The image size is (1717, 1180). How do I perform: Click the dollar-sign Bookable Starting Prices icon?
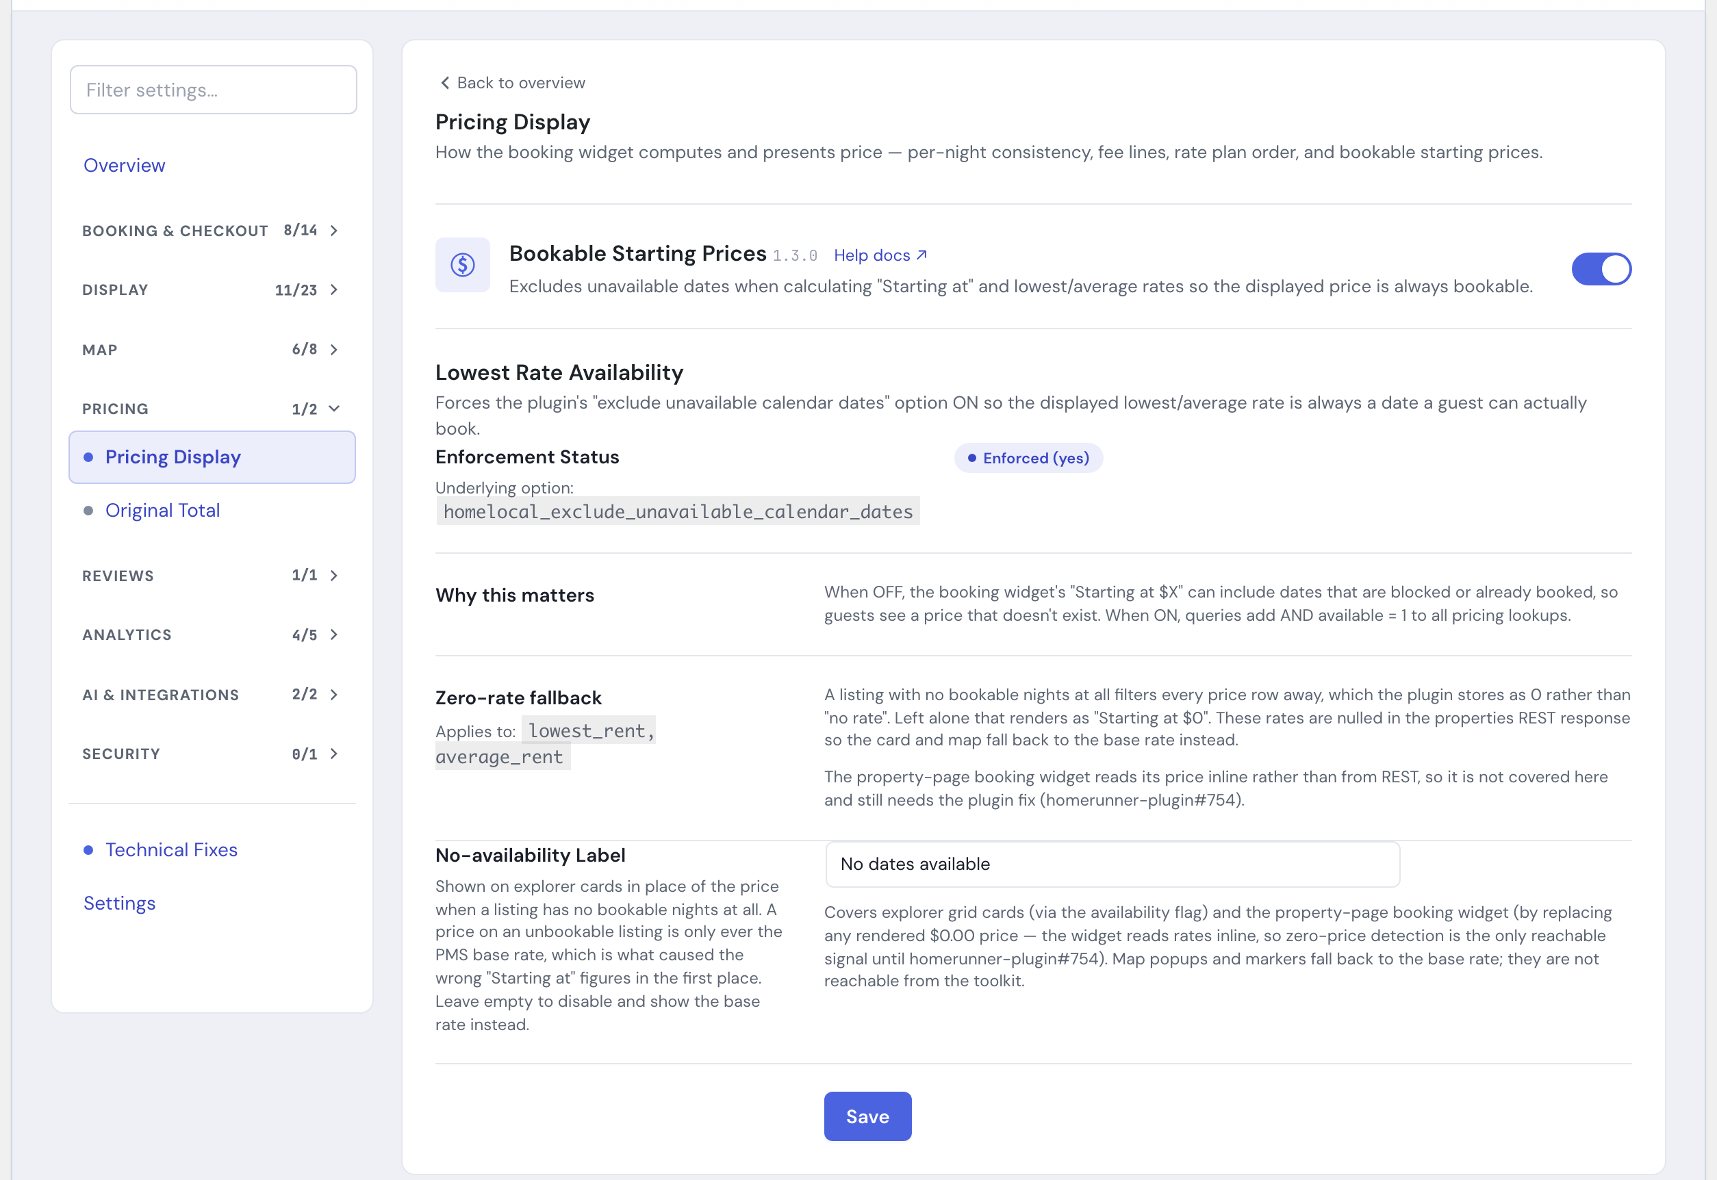pos(462,265)
